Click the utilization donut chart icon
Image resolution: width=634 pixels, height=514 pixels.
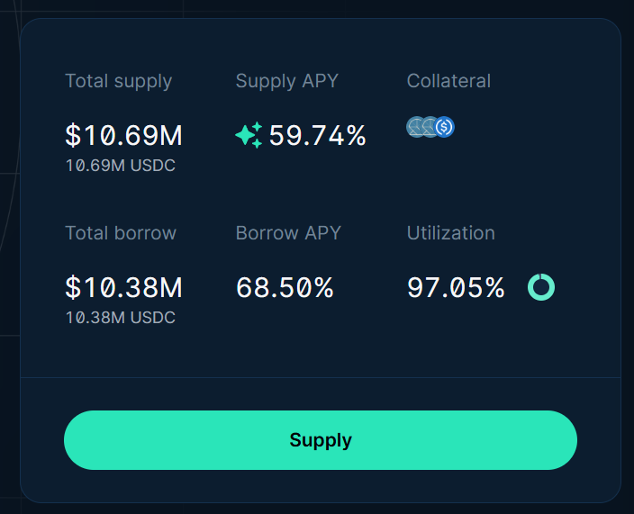(541, 288)
